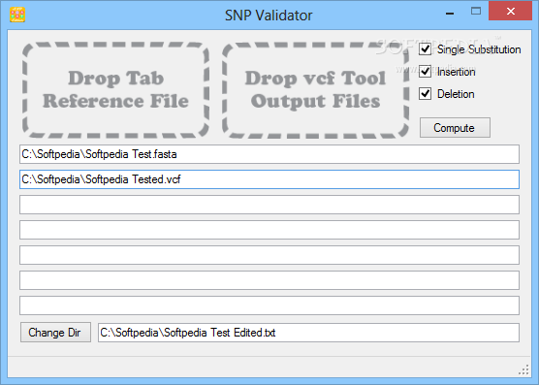Click the SNP Validator app icon
The image size is (539, 385).
coord(17,15)
